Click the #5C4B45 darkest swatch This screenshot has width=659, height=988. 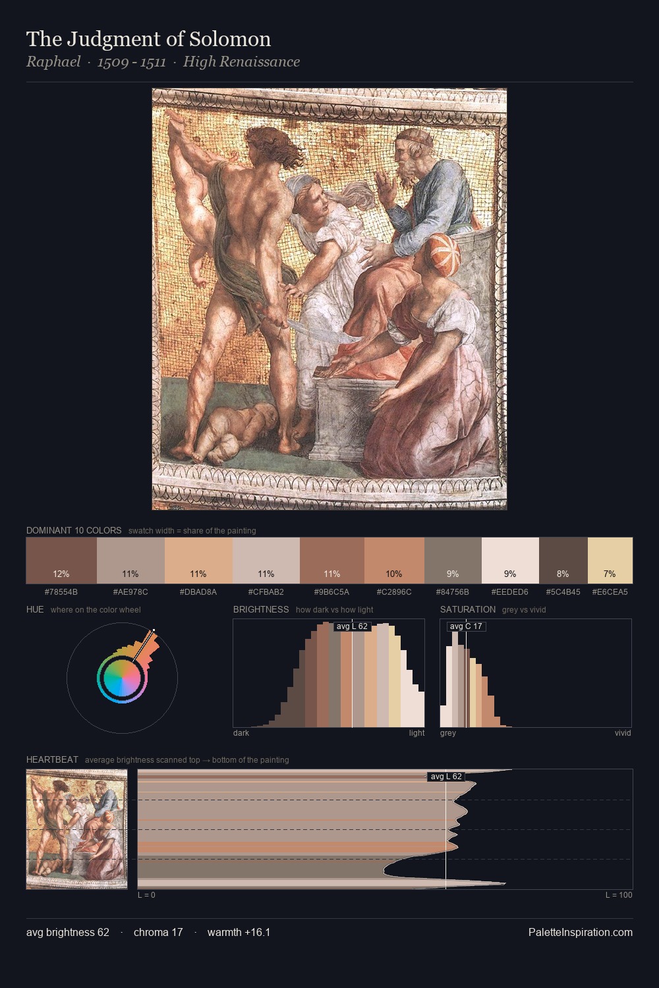(x=563, y=561)
